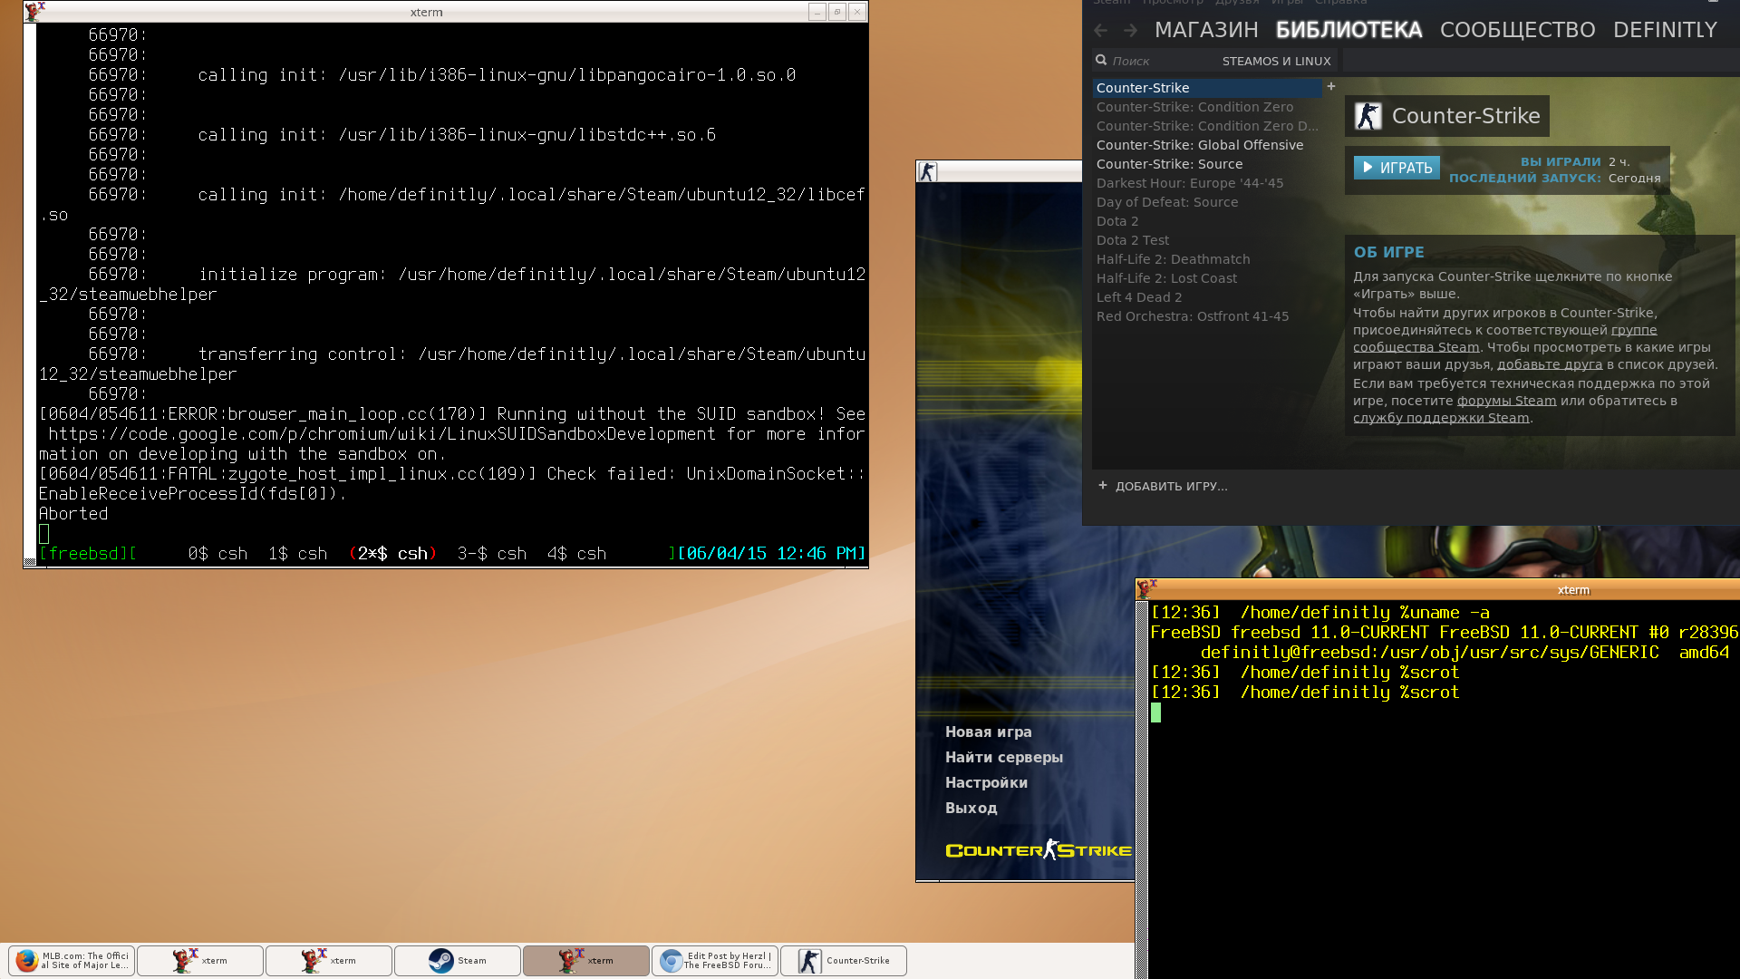The height and width of the screenshot is (979, 1740).
Task: Choose Найти серверы in Counter-Strike menu
Action: (1004, 757)
